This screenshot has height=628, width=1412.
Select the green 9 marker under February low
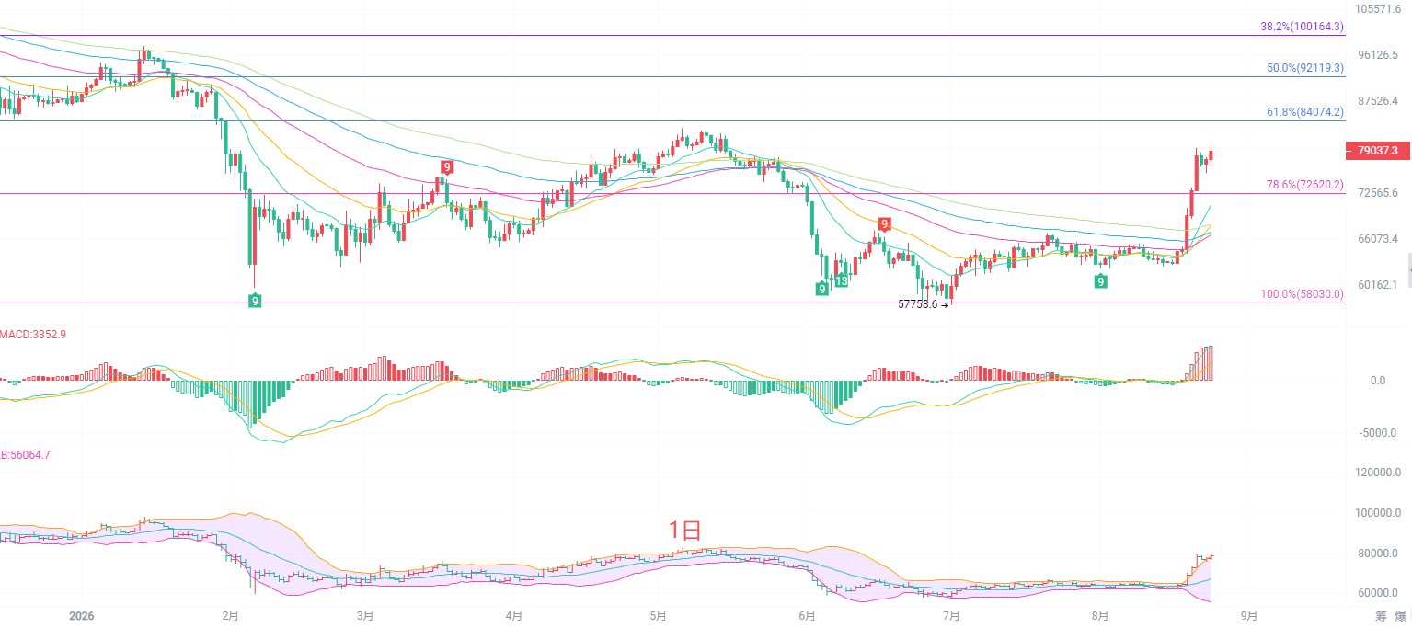pyautogui.click(x=255, y=300)
